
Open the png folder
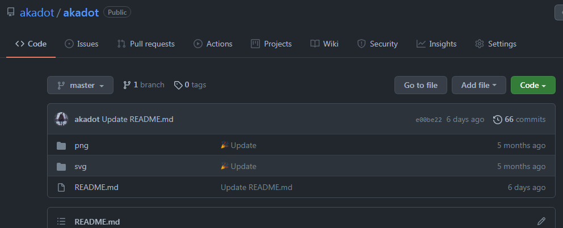coord(82,145)
